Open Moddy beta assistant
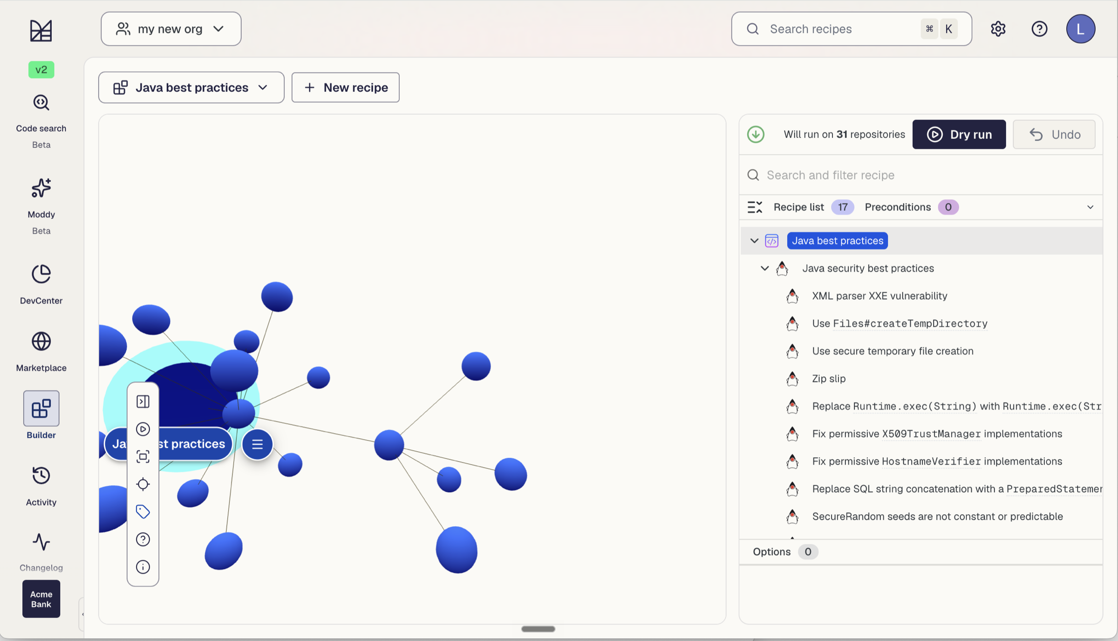Viewport: 1118px width, 641px height. (41, 206)
